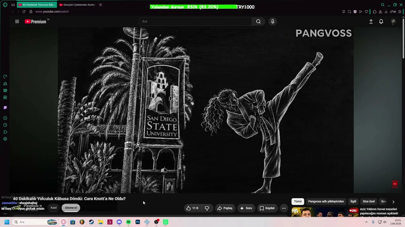This screenshot has width=405, height=227.
Task: Select the 'Size özel' filter chip
Action: 369,201
